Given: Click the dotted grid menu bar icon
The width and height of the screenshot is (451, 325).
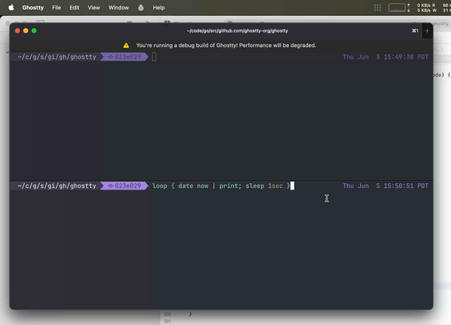Looking at the screenshot, I should pos(378,8).
